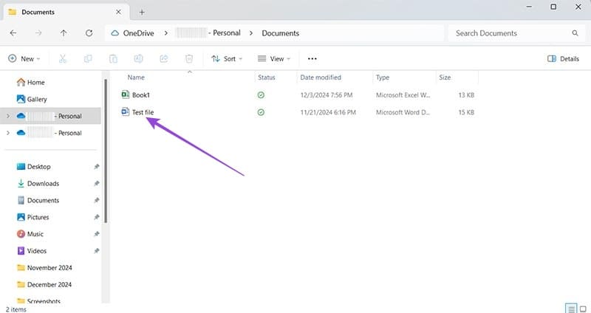
Task: Go up one folder with Up arrow
Action: click(64, 33)
